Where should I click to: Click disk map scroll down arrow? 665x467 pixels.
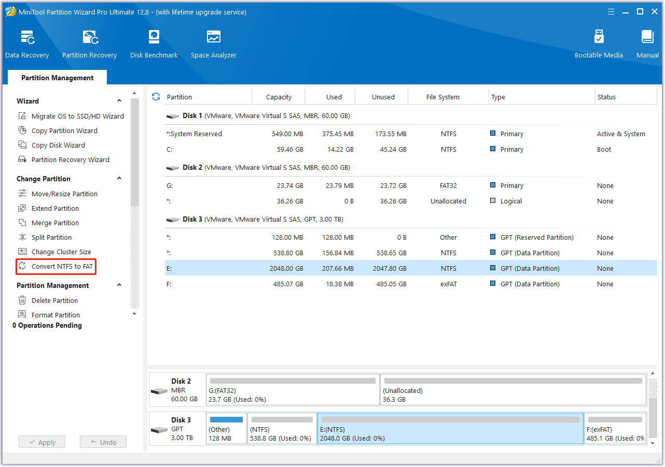tap(653, 444)
